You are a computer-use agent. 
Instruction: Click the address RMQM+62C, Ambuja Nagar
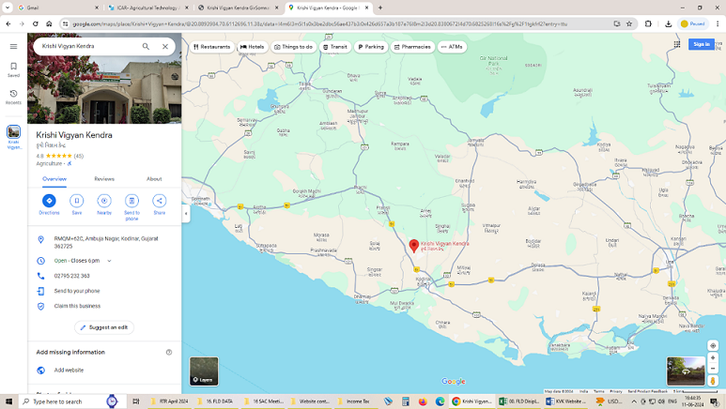click(x=106, y=242)
